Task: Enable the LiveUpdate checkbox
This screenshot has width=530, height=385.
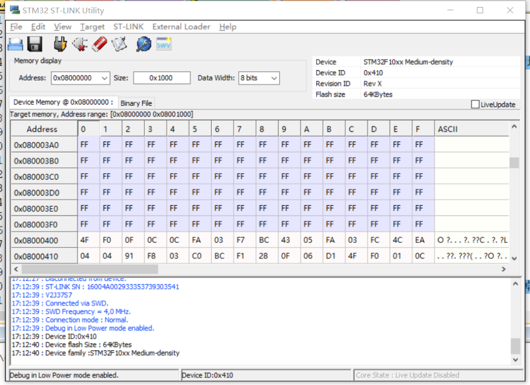Action: pyautogui.click(x=475, y=104)
